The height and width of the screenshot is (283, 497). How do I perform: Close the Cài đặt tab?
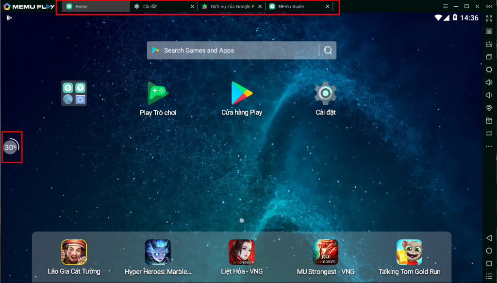pyautogui.click(x=192, y=6)
